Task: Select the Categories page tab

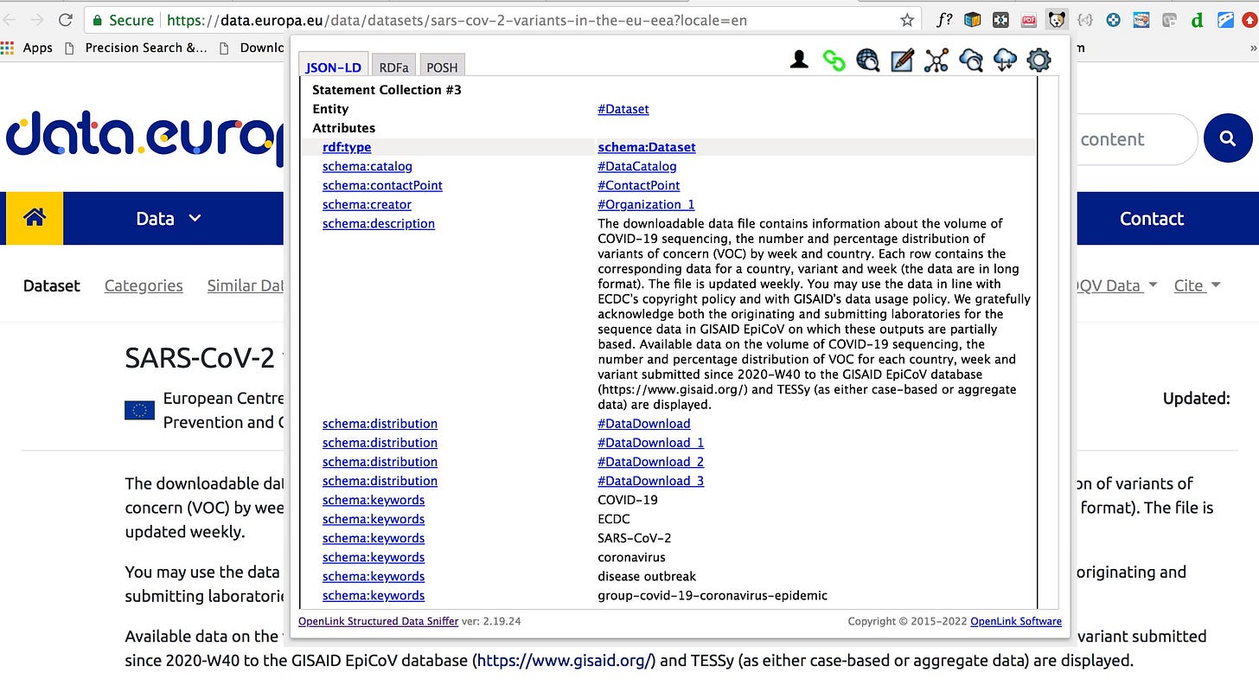Action: point(144,285)
